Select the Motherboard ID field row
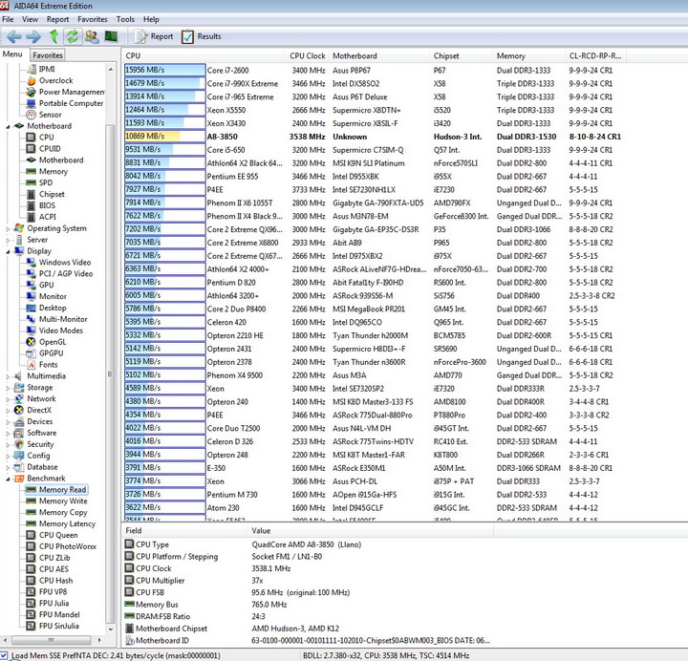 (307, 640)
